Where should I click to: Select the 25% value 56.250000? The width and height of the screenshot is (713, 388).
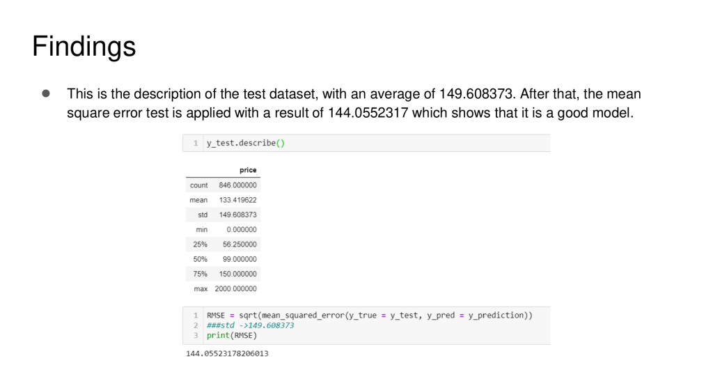[240, 245]
